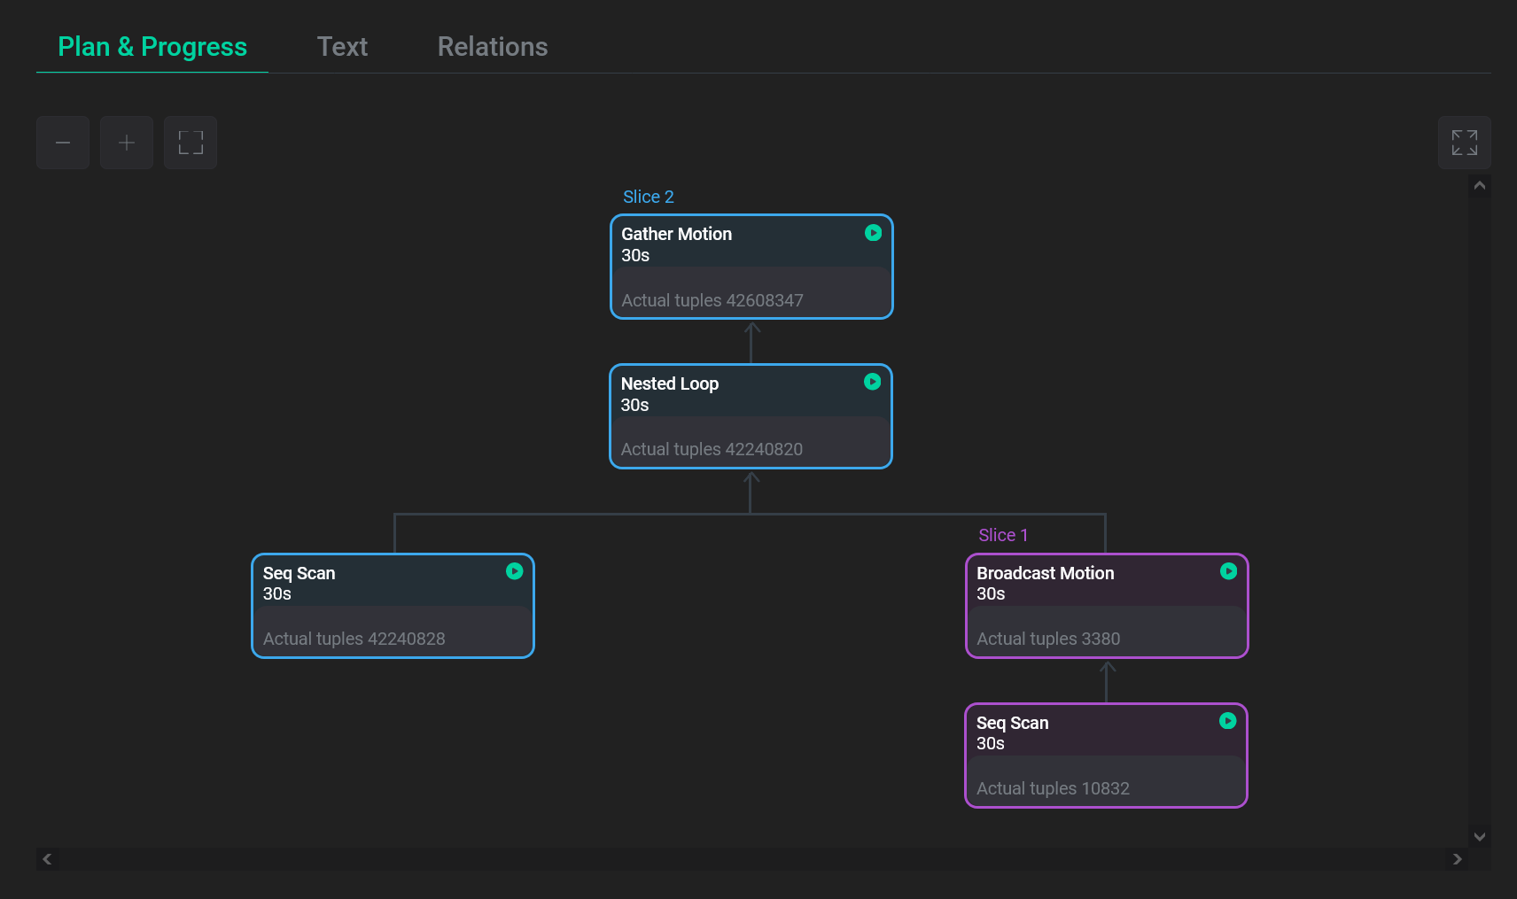Click the play icon on the Nested Loop node
1517x899 pixels.
(x=872, y=382)
